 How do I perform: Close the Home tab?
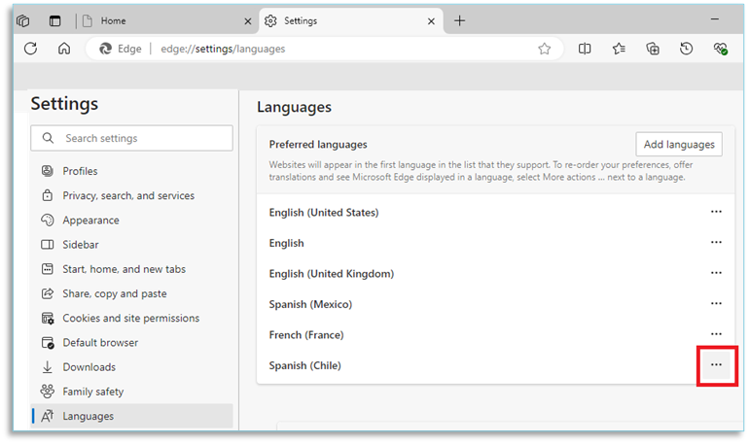[247, 21]
